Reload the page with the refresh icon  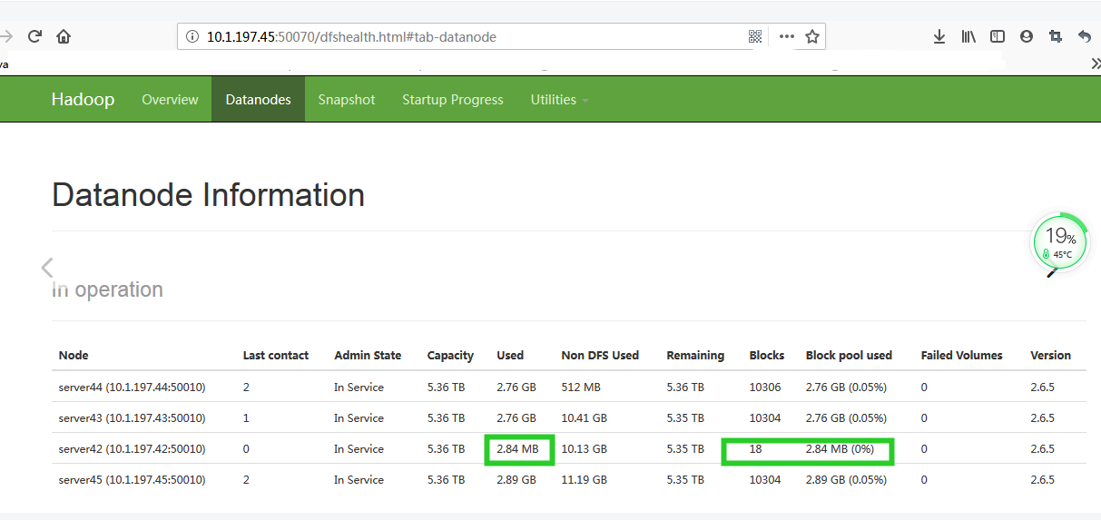pyautogui.click(x=34, y=36)
